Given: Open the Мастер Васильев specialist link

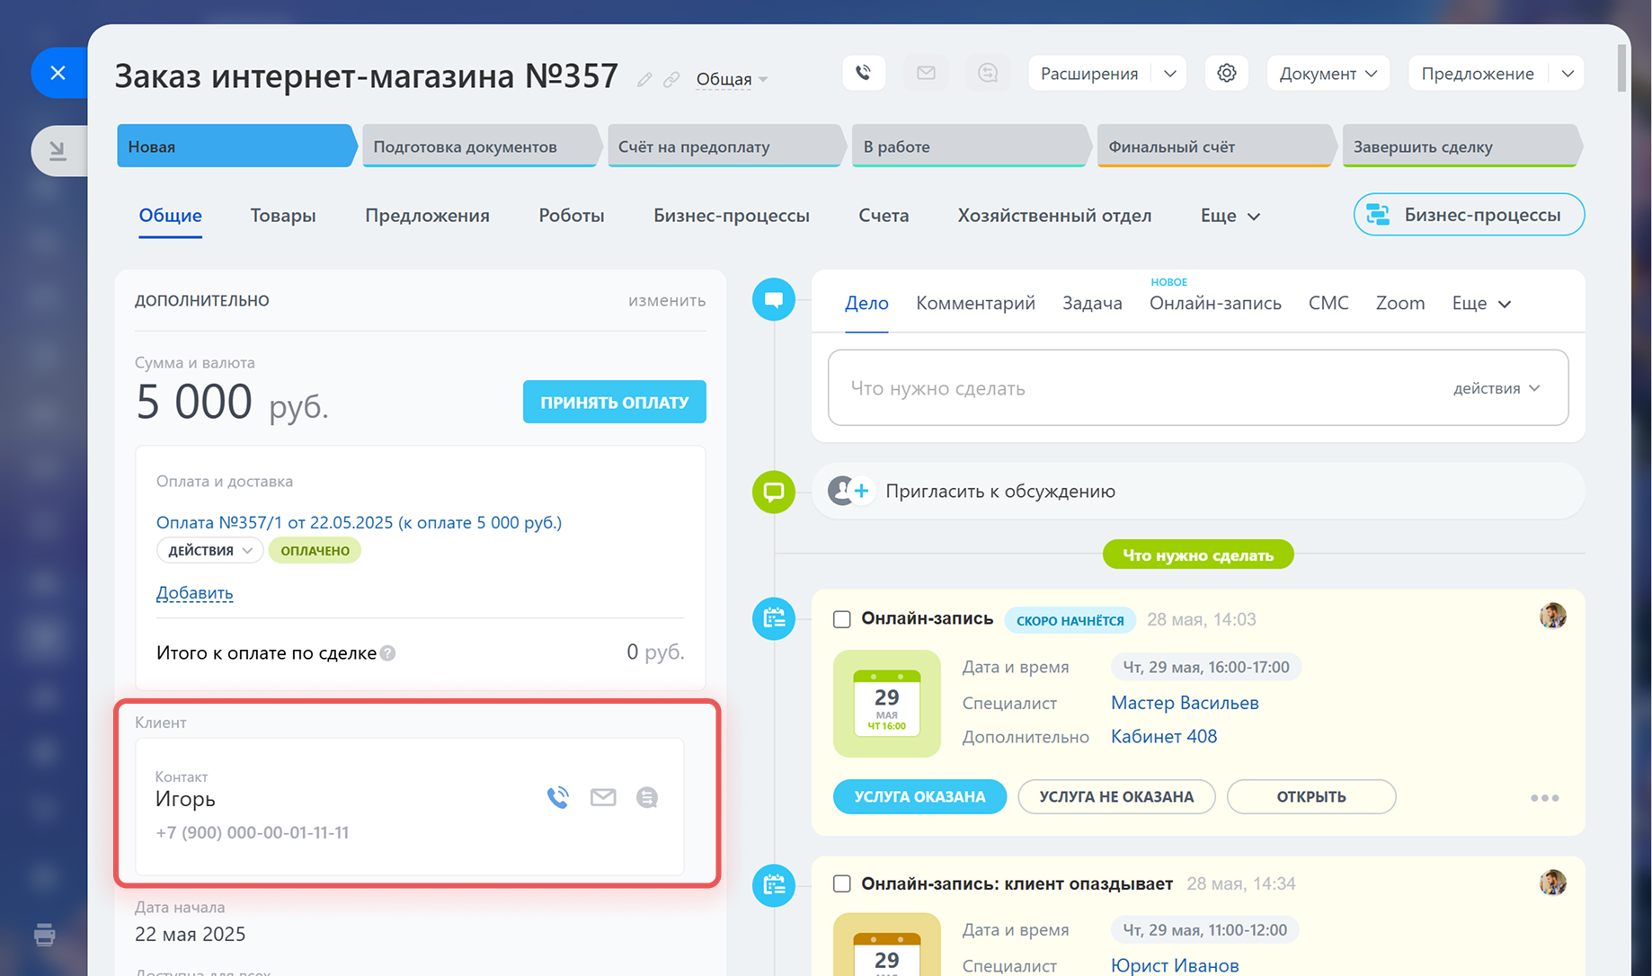Looking at the screenshot, I should pyautogui.click(x=1185, y=703).
